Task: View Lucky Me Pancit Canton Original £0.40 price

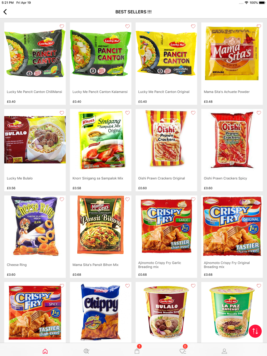Action: pos(143,102)
